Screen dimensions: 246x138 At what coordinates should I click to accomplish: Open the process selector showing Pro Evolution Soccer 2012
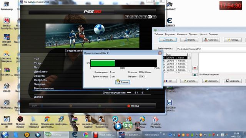coord(211,49)
